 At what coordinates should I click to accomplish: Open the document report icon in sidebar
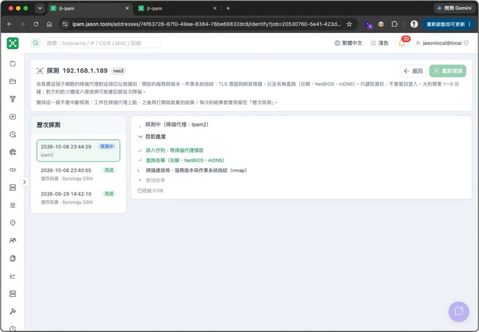coord(13,259)
